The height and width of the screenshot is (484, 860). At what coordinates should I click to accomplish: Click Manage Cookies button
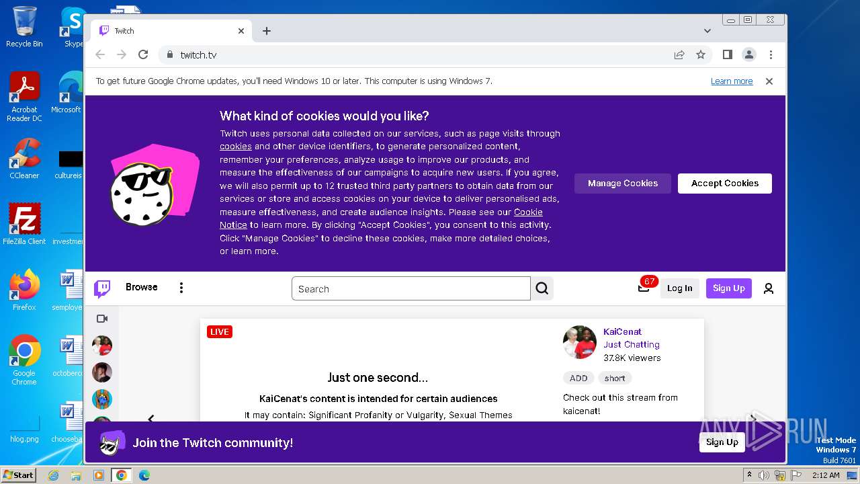tap(623, 184)
